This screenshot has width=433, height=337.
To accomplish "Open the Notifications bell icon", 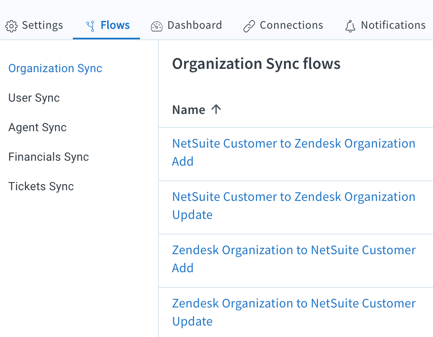I will pyautogui.click(x=350, y=25).
